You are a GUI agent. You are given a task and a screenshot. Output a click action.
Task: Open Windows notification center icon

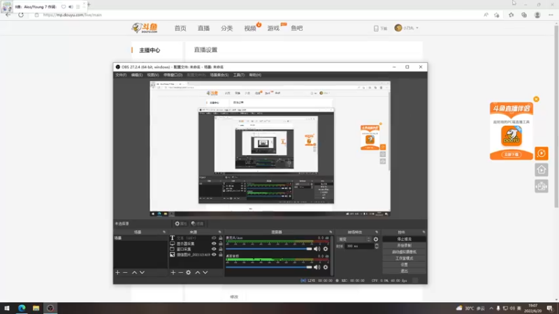click(550, 308)
